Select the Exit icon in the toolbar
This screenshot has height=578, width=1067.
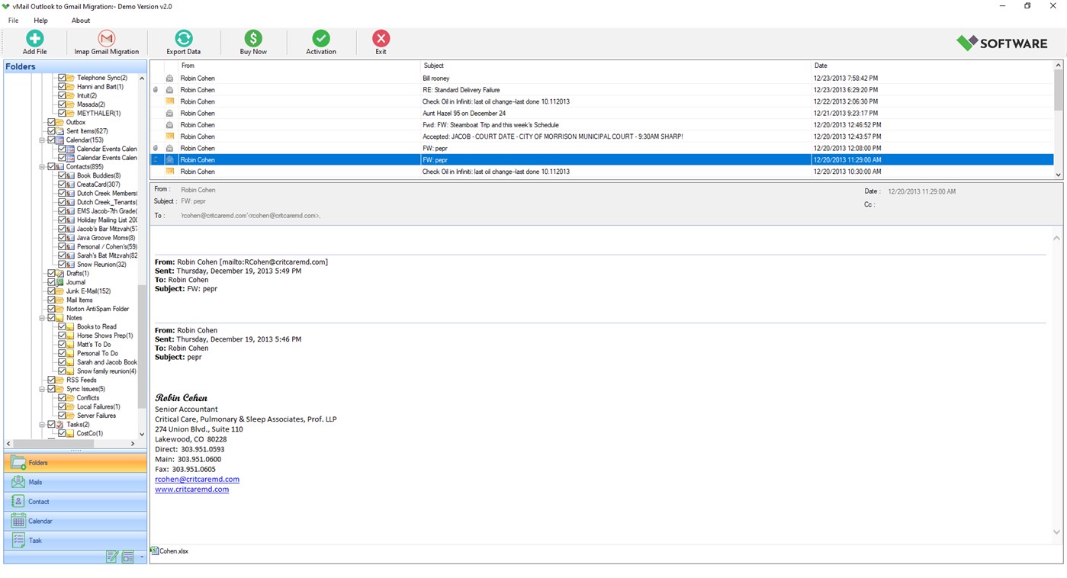381,42
